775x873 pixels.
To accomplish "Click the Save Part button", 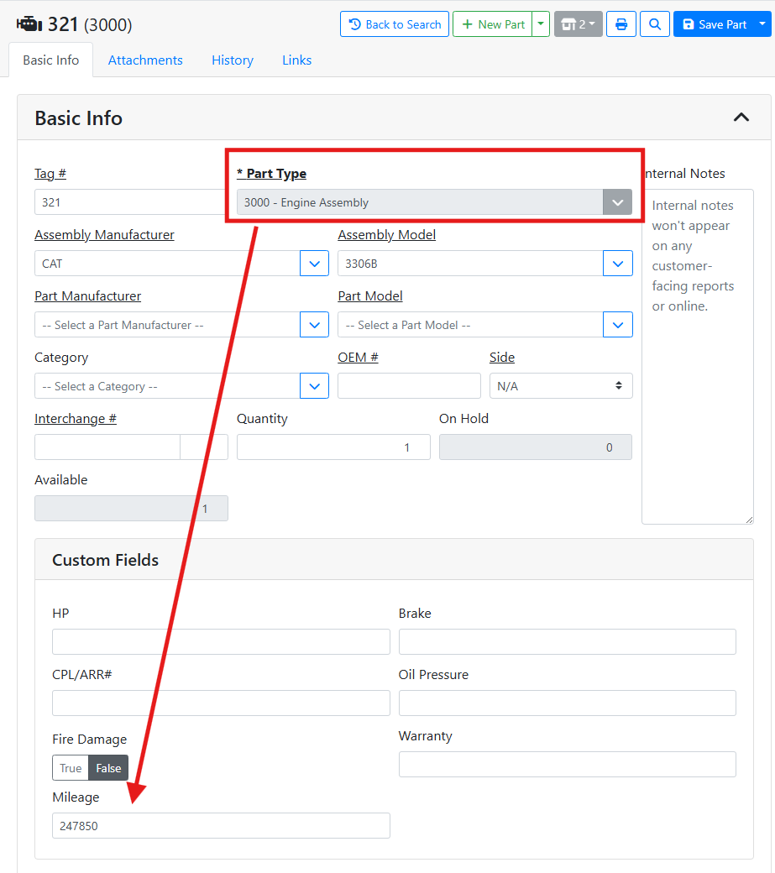I will coord(714,24).
